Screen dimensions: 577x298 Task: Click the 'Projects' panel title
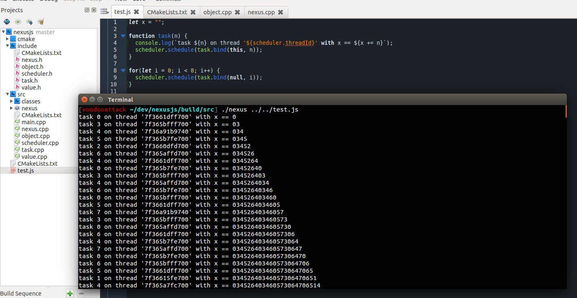click(12, 10)
